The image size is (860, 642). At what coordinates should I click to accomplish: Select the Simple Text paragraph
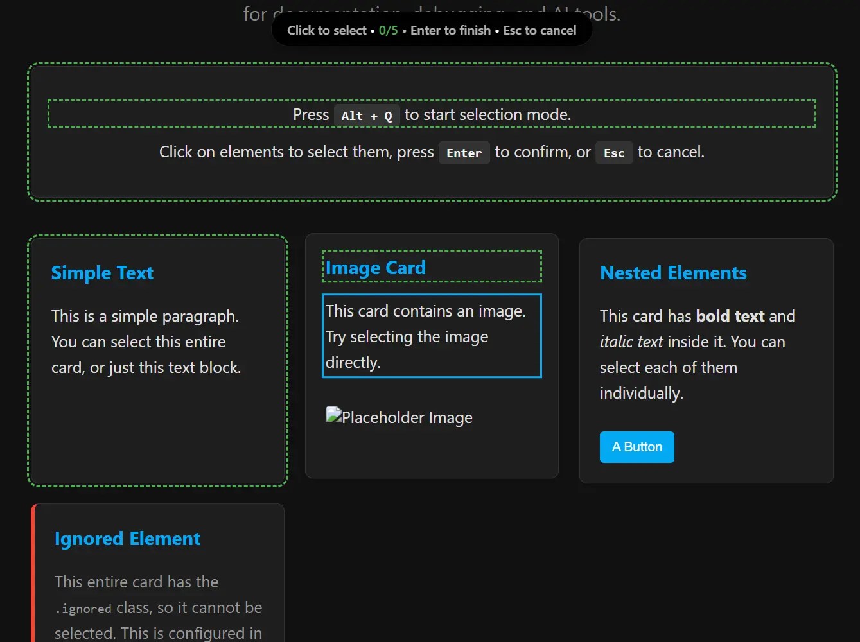(x=145, y=342)
